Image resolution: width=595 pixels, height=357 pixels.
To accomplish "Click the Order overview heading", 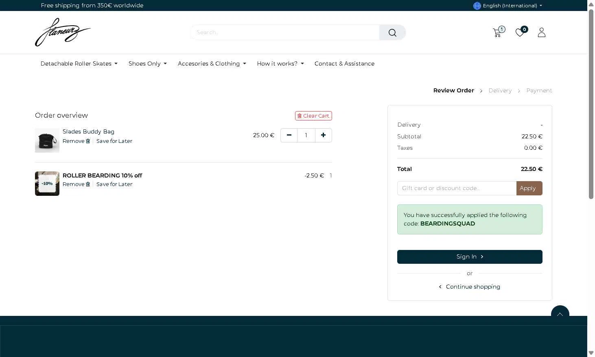I will pyautogui.click(x=61, y=115).
